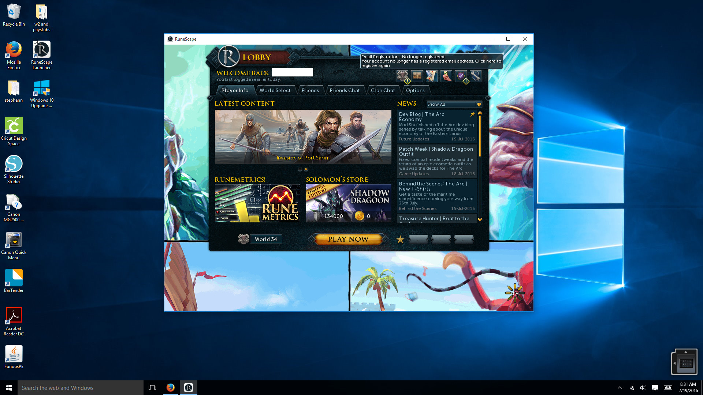Image resolution: width=703 pixels, height=395 pixels.
Task: Open the Friends Chat tab
Action: (345, 90)
